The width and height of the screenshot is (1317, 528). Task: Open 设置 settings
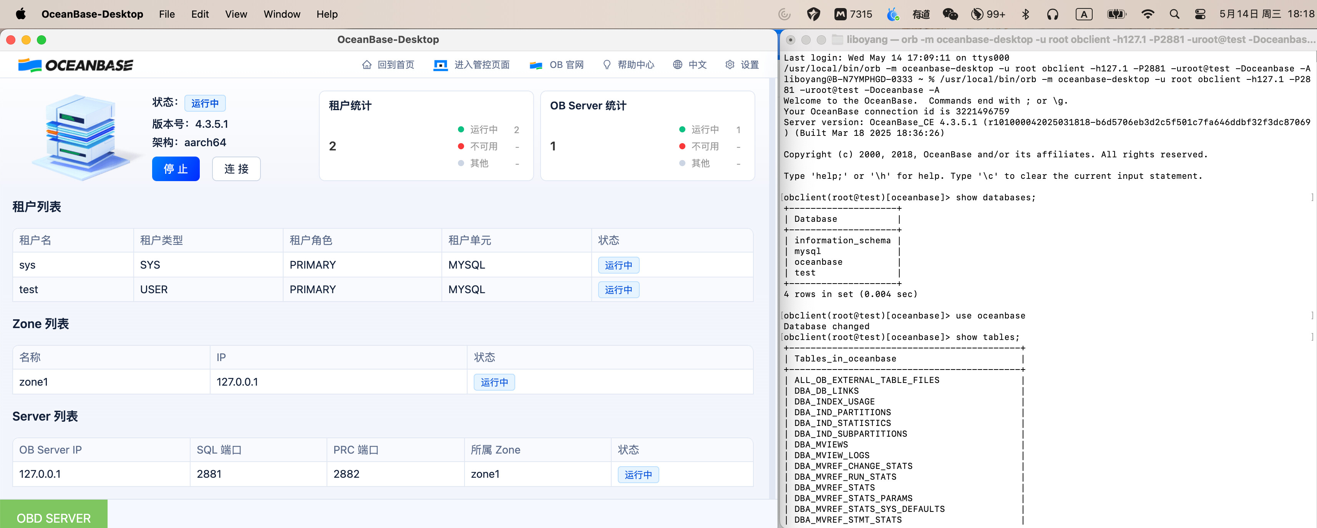tap(750, 65)
